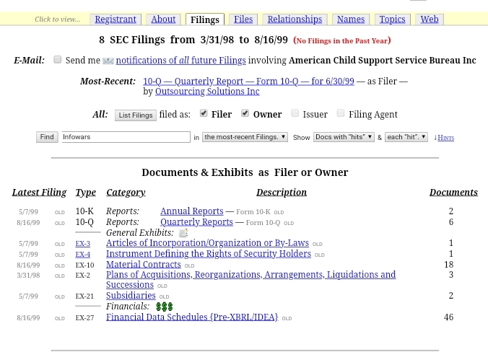Check the Filing Agent checkbox

coord(341,113)
